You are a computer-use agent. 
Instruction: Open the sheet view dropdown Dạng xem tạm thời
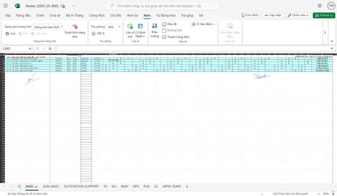pyautogui.click(x=48, y=27)
